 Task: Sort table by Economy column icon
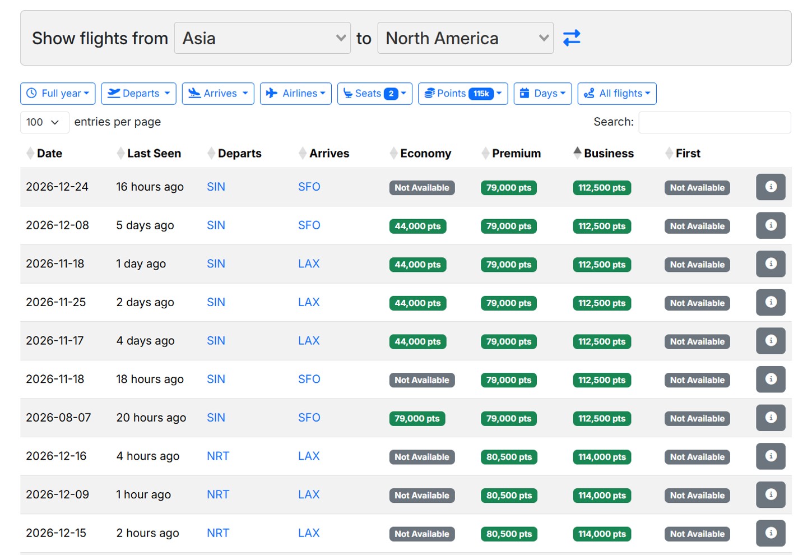tap(393, 153)
